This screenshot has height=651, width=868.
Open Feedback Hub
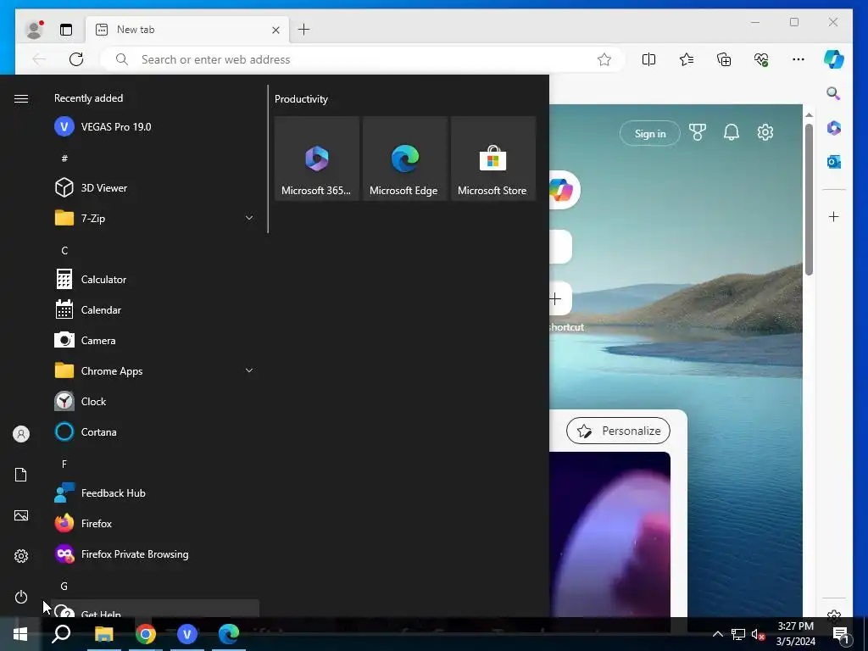155,492
